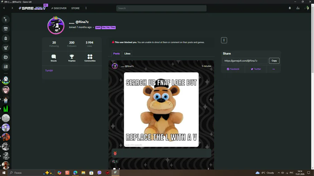
Task: Open the post's three-dot options menu
Action: [x=208, y=169]
